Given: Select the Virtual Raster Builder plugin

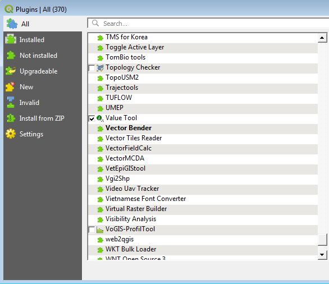Looking at the screenshot, I should coord(203,209).
